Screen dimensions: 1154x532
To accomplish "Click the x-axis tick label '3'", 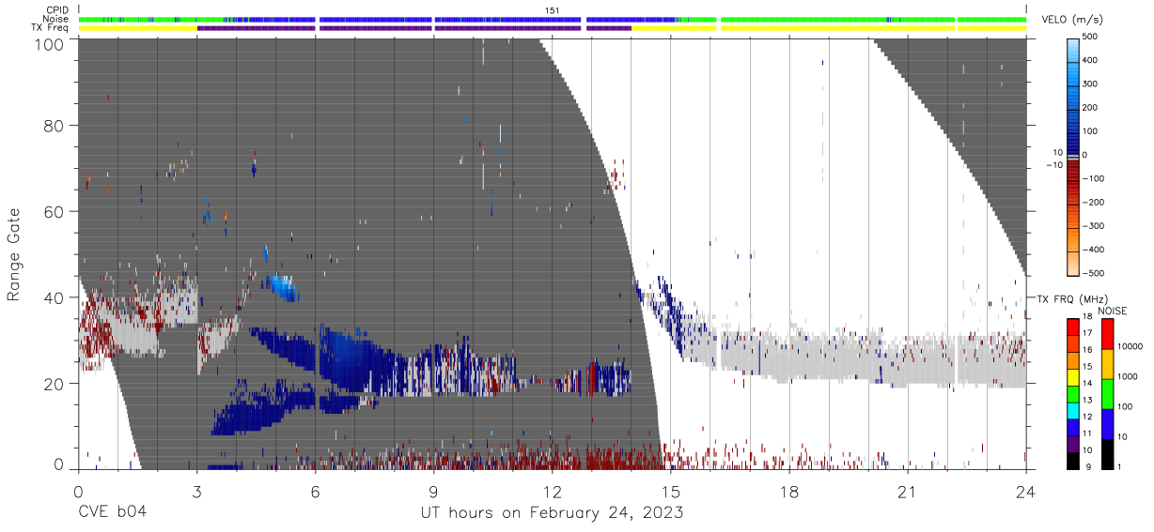I will (196, 492).
